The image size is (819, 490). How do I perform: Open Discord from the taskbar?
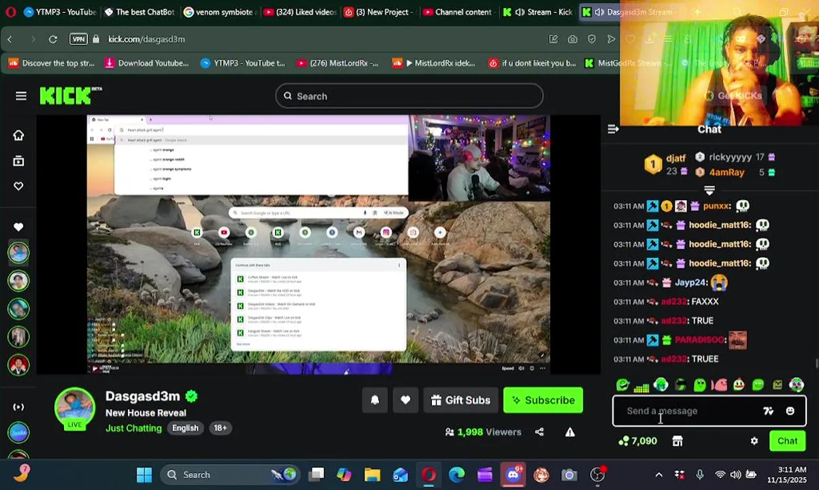pyautogui.click(x=513, y=475)
